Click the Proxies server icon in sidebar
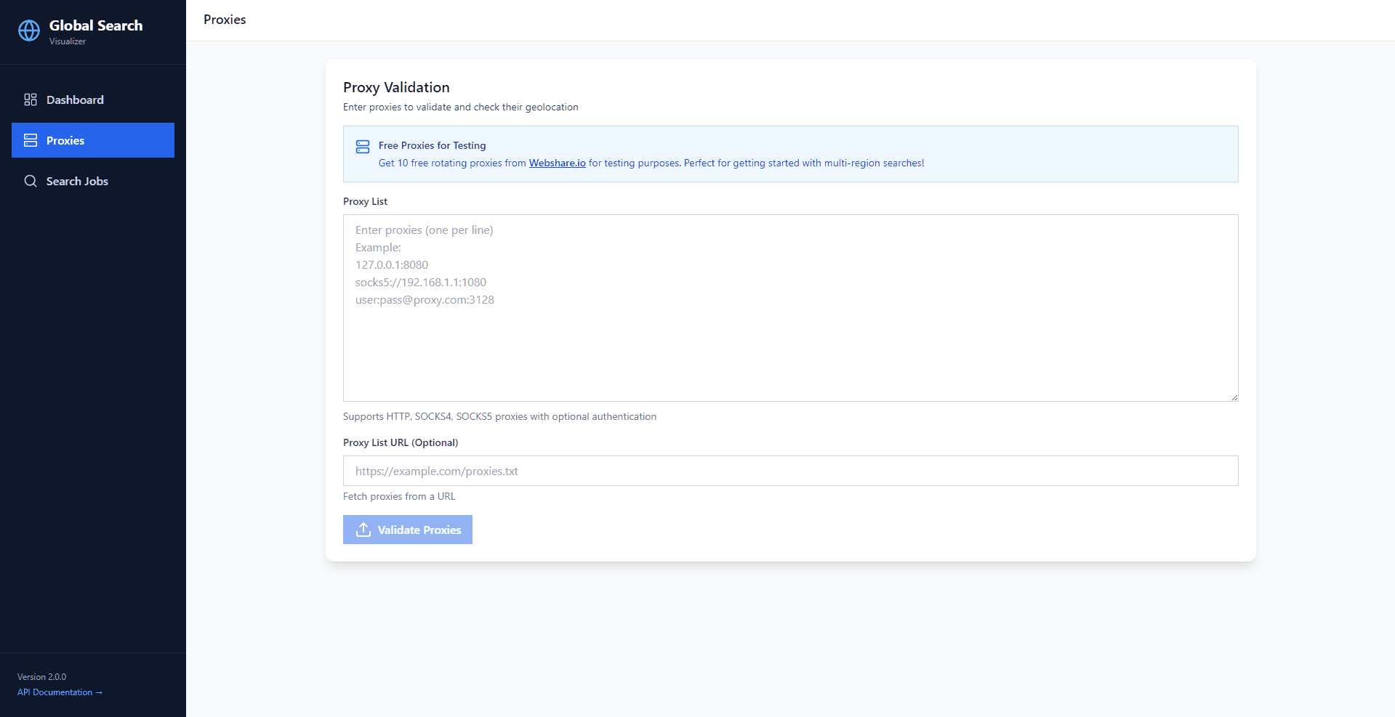The image size is (1395, 717). coord(31,139)
